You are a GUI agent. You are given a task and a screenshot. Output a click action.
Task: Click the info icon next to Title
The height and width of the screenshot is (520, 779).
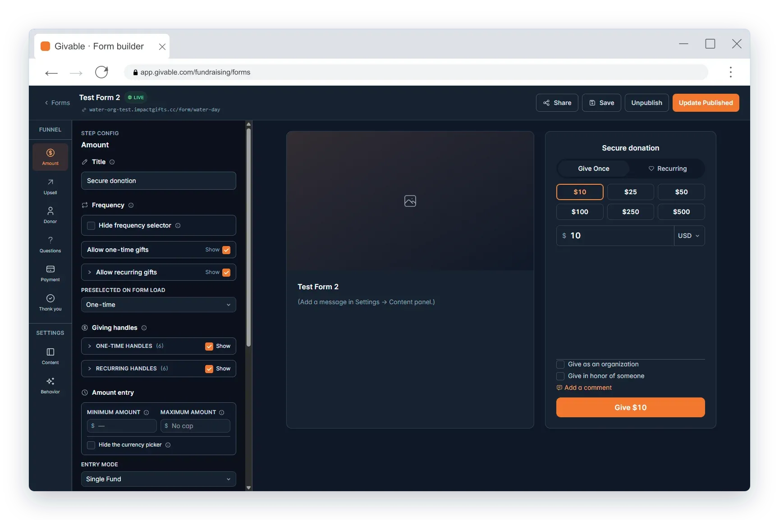point(112,162)
